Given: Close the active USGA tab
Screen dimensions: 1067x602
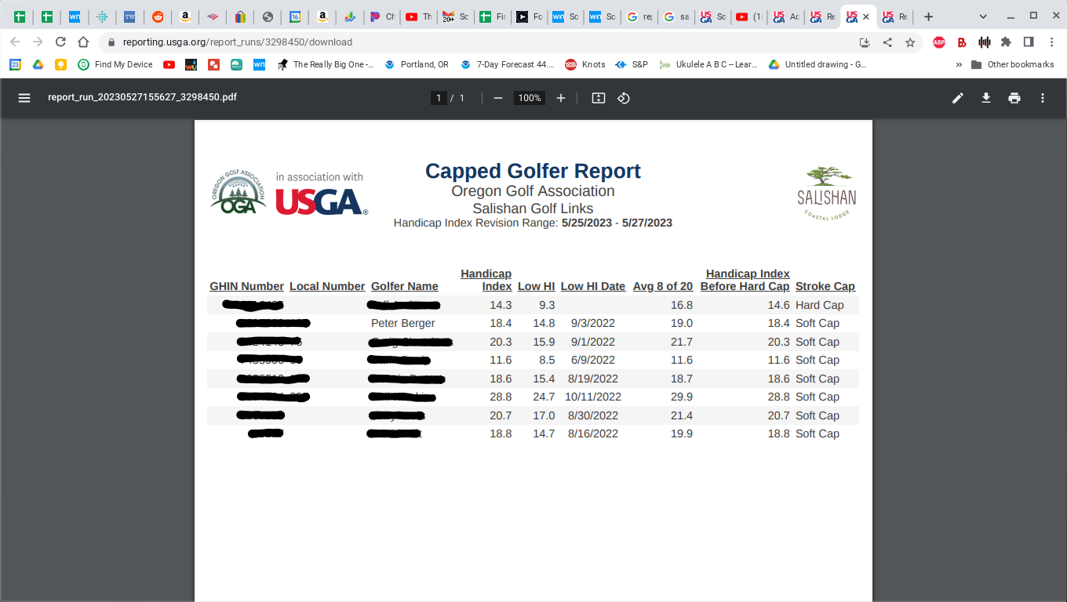Looking at the screenshot, I should 866,16.
